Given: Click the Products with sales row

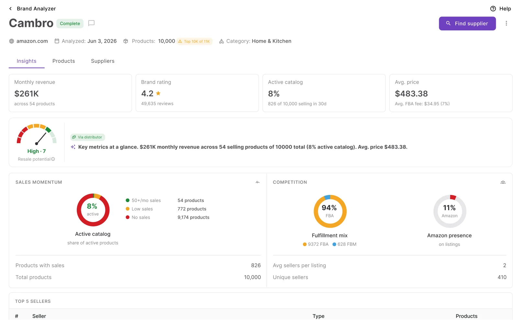Looking at the screenshot, I should [138, 266].
